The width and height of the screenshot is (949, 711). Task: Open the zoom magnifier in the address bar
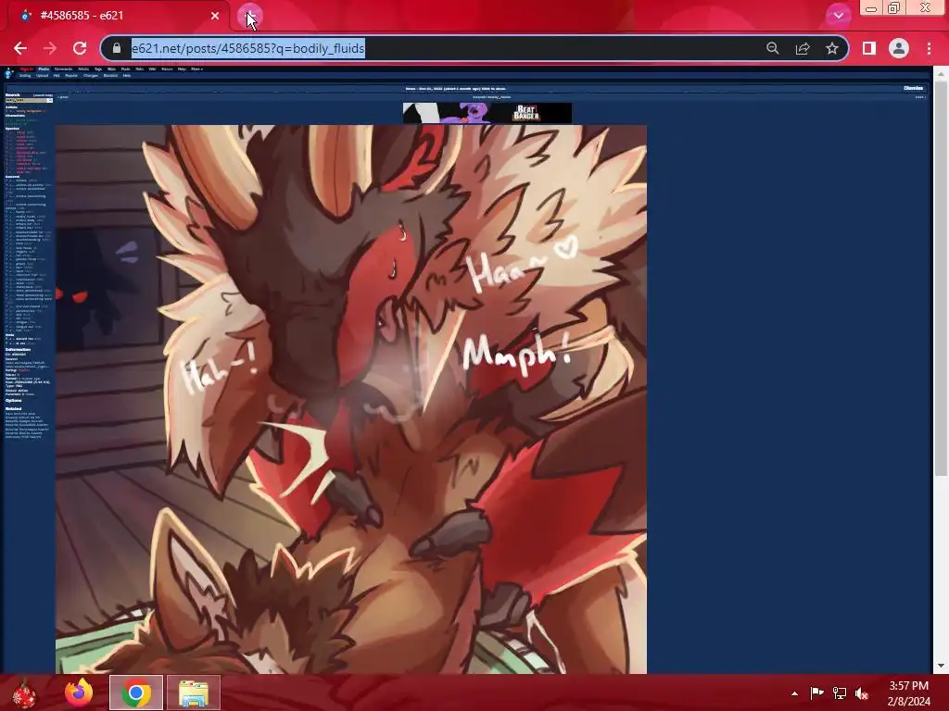772,48
